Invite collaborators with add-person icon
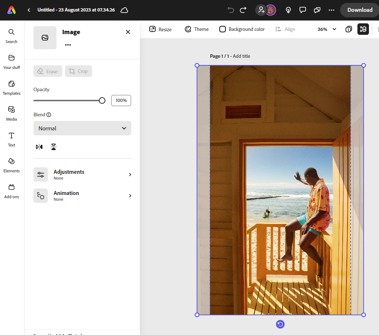The height and width of the screenshot is (335, 379). tap(261, 10)
